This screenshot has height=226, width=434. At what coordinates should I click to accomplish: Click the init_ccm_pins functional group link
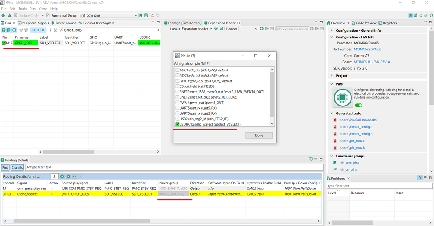point(349,163)
